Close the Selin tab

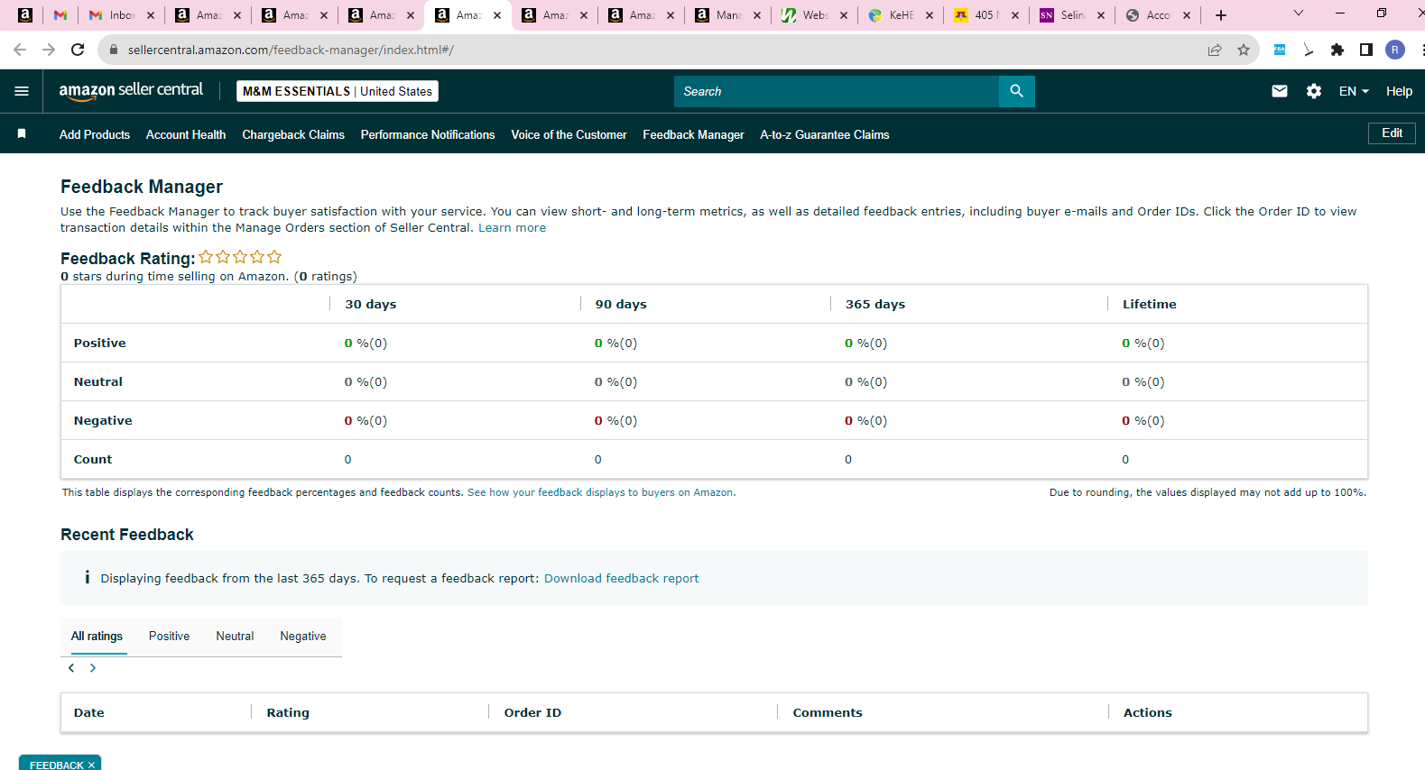click(x=1101, y=15)
